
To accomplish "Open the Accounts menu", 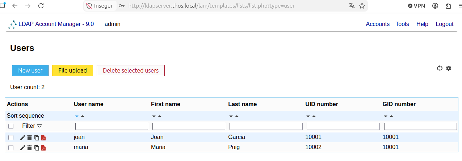I will click(x=378, y=24).
